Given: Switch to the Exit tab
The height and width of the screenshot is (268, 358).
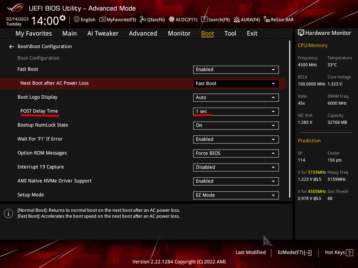Looking at the screenshot, I should 252,33.
